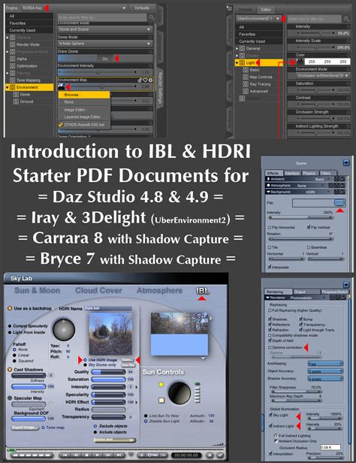The height and width of the screenshot is (463, 356).
Task: Toggle the Flip Vertical checkbox
Action: (309, 227)
